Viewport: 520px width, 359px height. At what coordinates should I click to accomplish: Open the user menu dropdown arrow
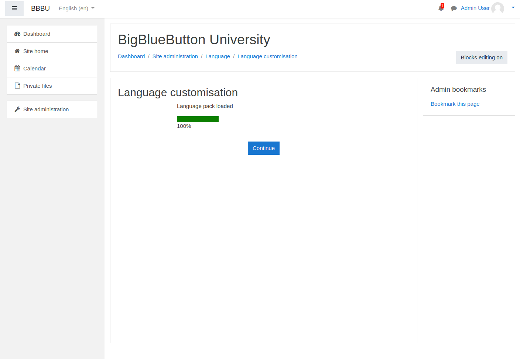tap(513, 7)
